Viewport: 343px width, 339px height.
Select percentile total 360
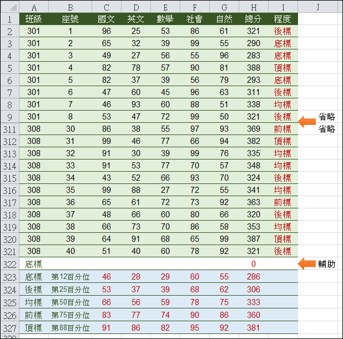[254, 315]
